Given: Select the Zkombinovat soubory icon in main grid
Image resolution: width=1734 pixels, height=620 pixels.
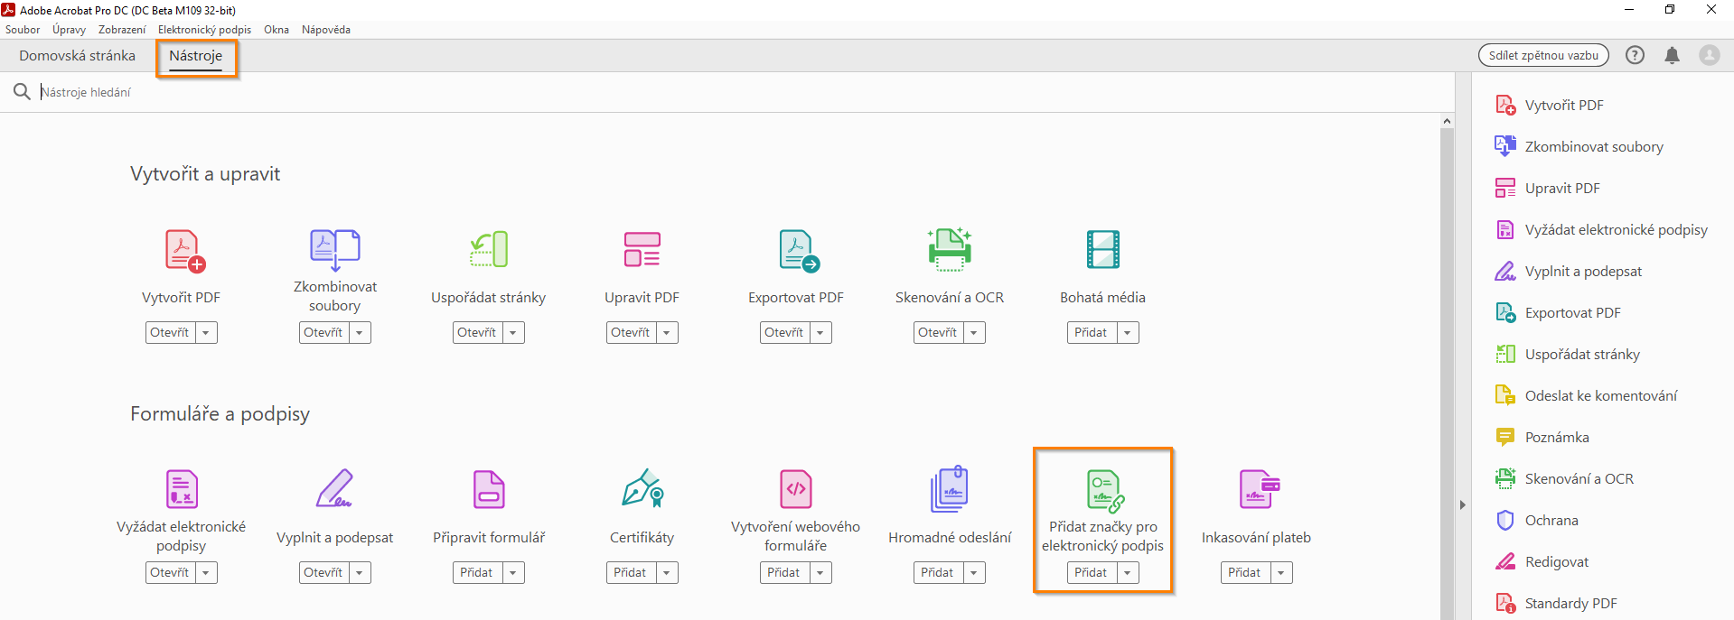Looking at the screenshot, I should click(x=335, y=249).
